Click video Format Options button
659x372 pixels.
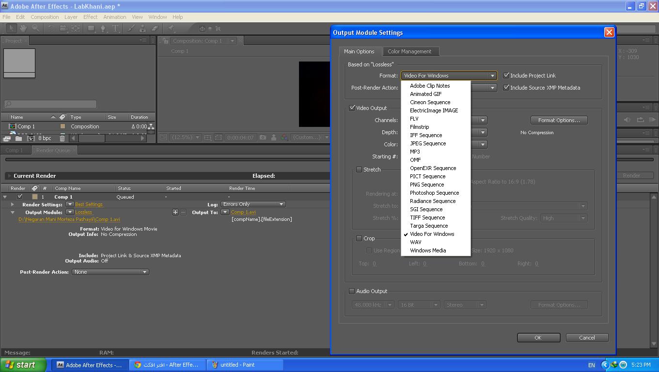[x=559, y=120]
